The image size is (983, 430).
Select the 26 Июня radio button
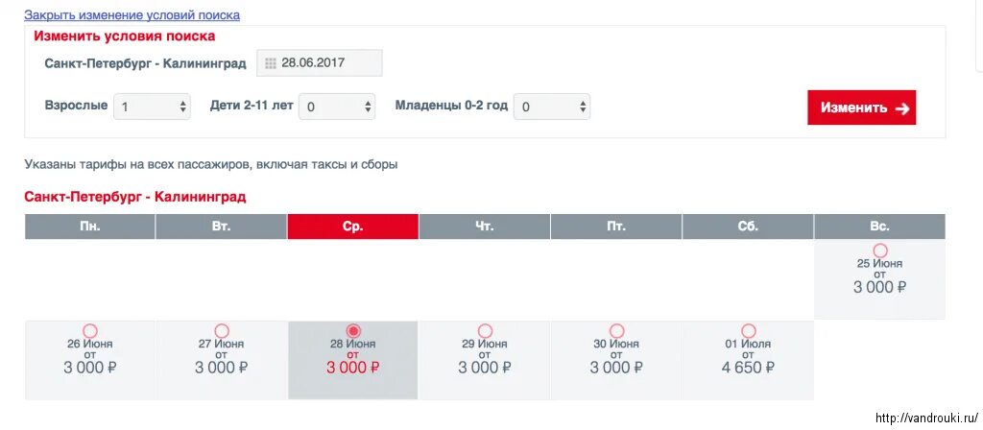tap(89, 331)
